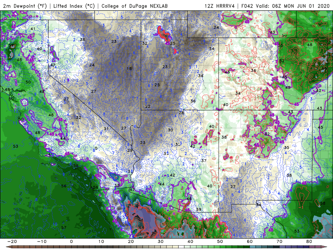Click the black 22 dewpoint value
333x249 pixels.
click(148, 107)
